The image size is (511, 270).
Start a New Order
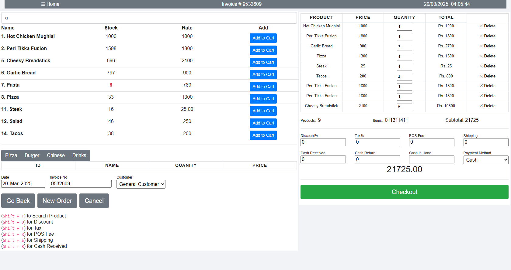[57, 201]
